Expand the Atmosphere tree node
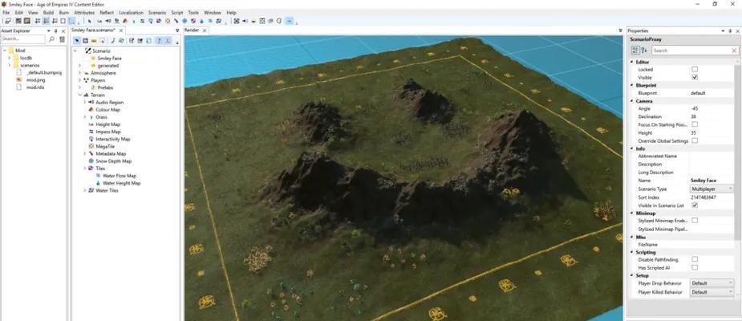742x321 pixels. point(79,73)
